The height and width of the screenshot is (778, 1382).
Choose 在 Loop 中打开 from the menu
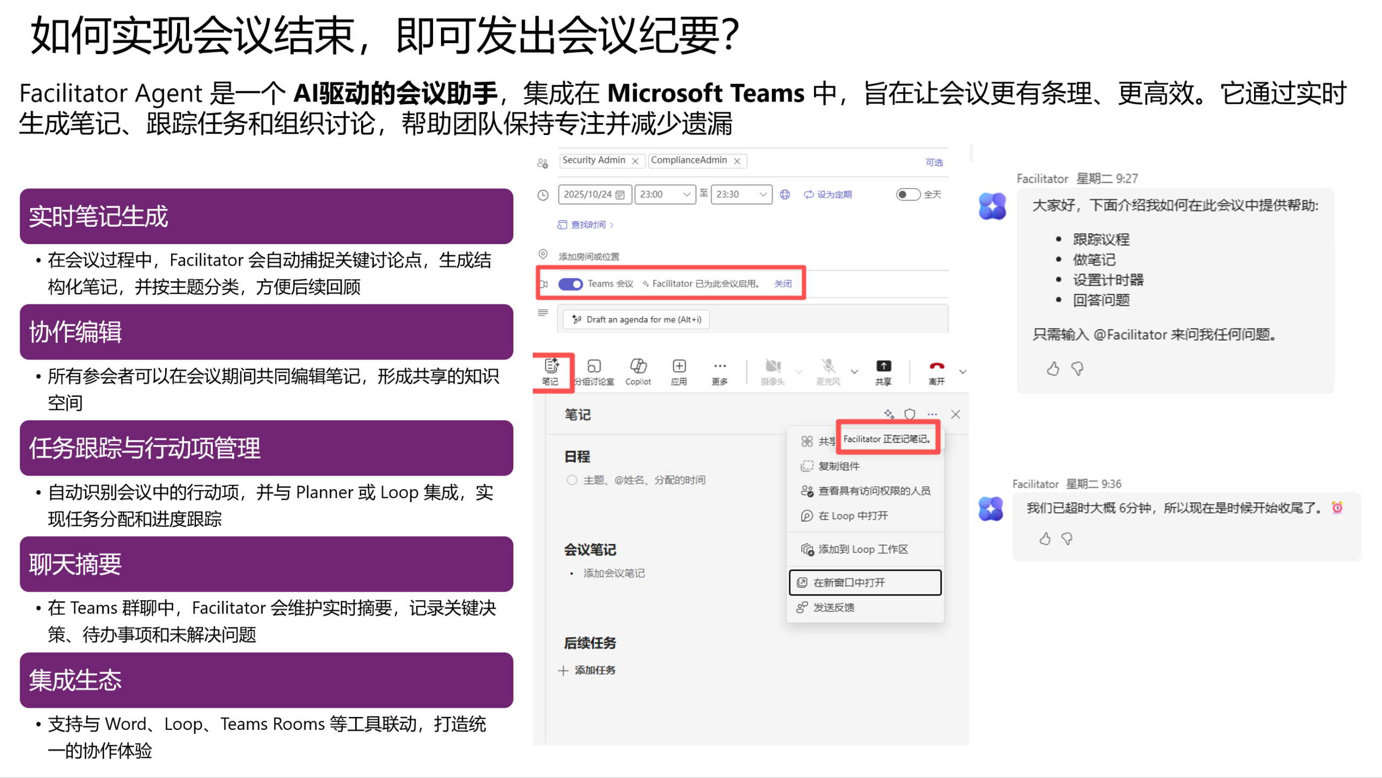tap(853, 516)
